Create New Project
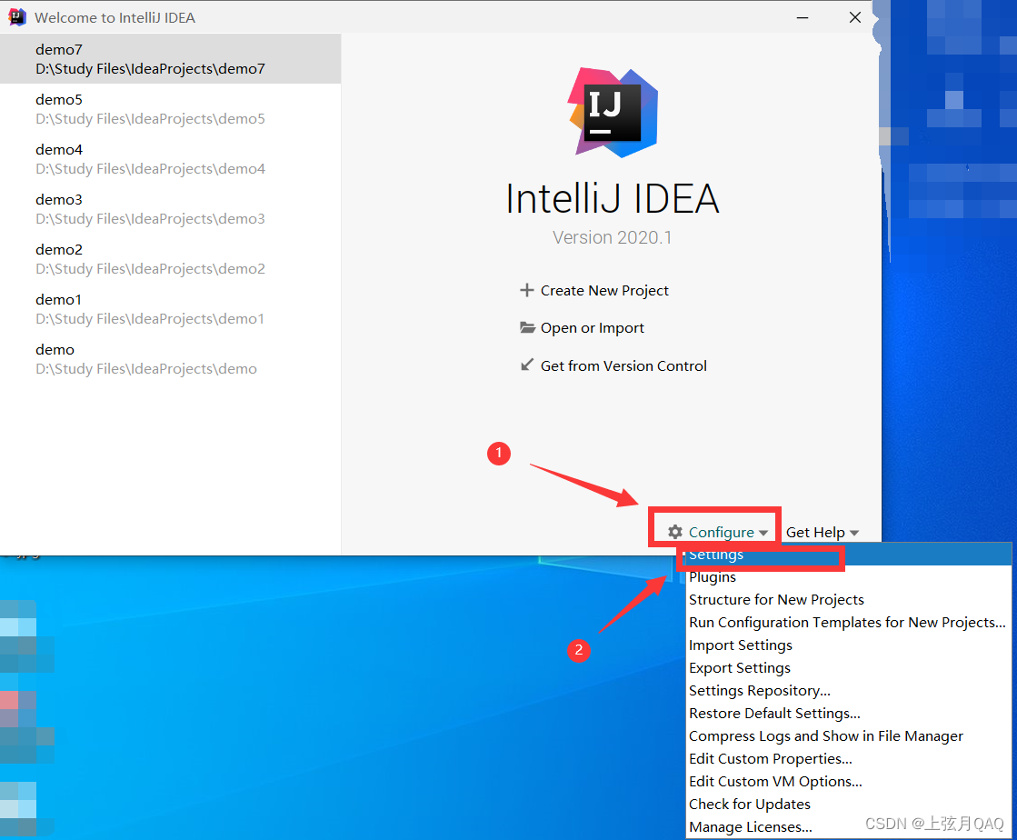Viewport: 1017px width, 840px height. (594, 291)
